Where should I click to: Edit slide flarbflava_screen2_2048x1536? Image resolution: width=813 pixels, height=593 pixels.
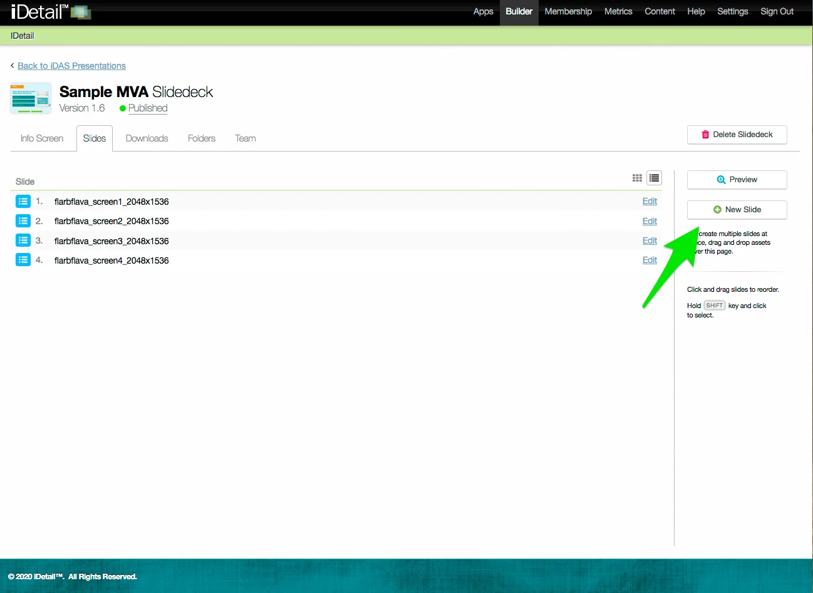[650, 221]
